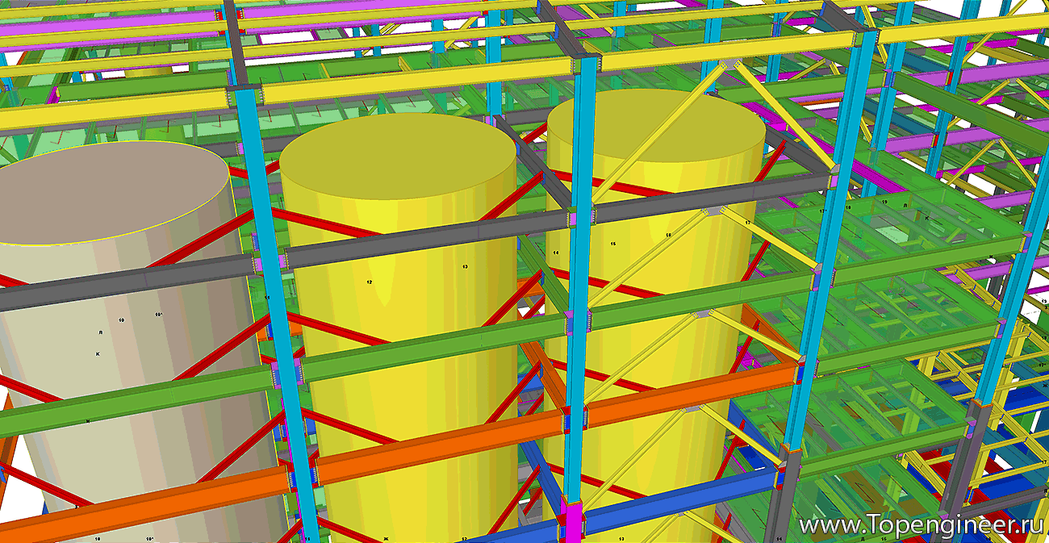Click axis label "12" on middle yellow tank
Screen dimensions: 1049x543
pyautogui.click(x=369, y=282)
